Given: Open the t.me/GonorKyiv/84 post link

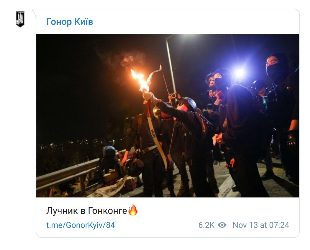Looking at the screenshot, I should tap(81, 225).
